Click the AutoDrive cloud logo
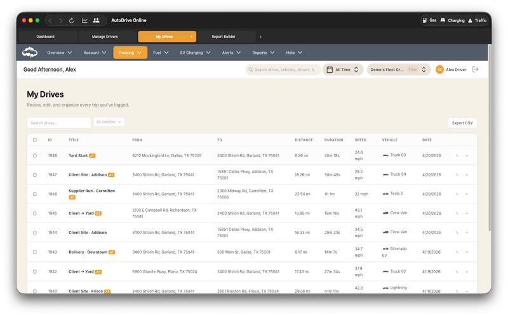 [30, 53]
